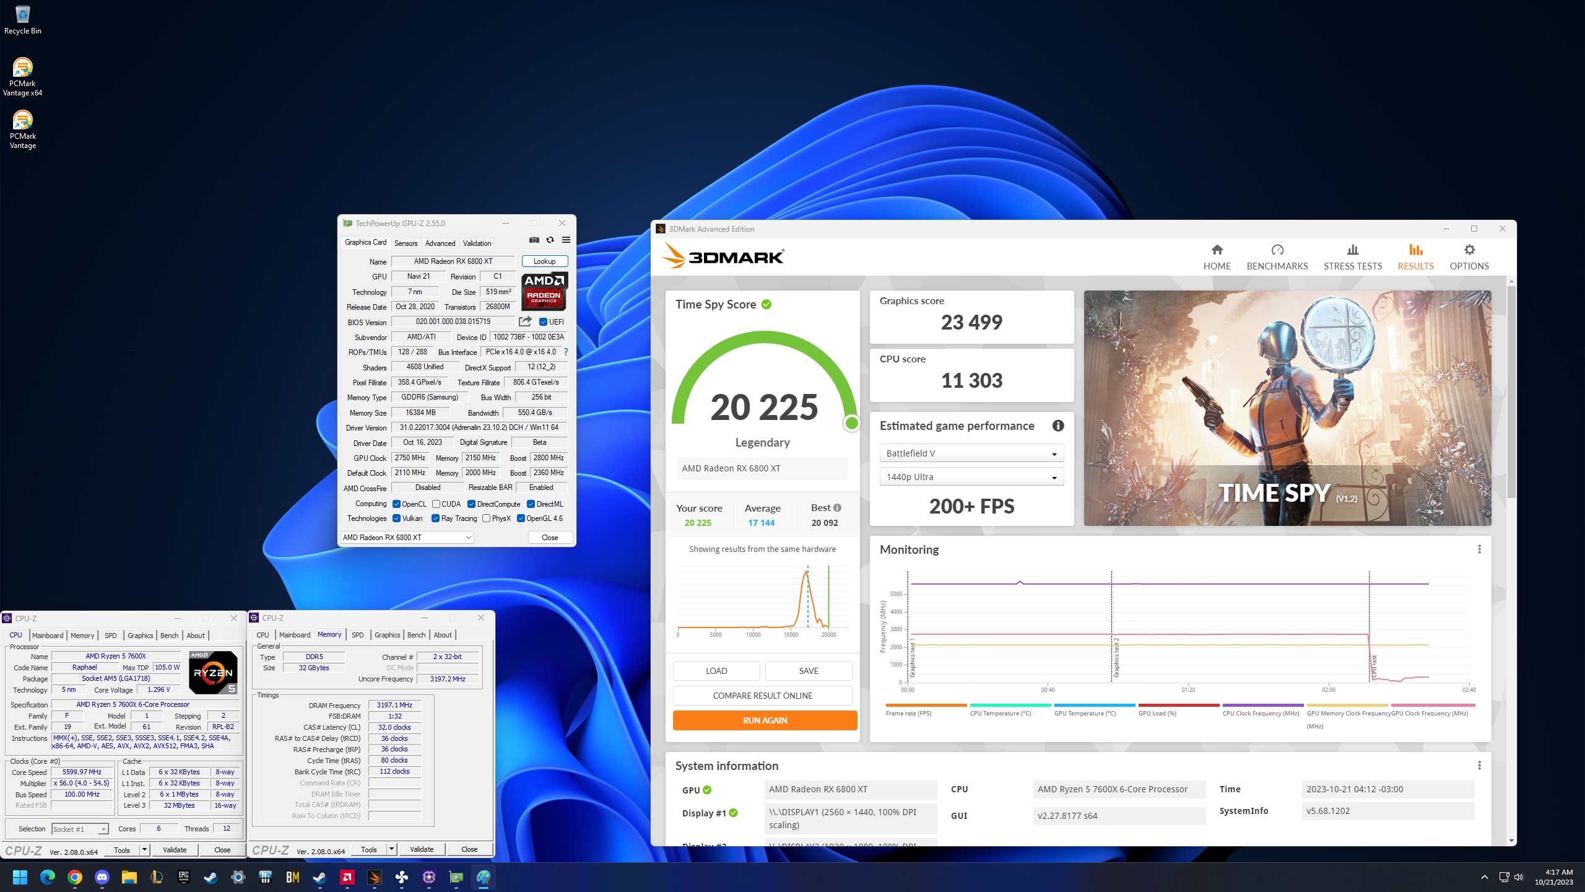Viewport: 1585px width, 892px height.
Task: Open Steam from the taskbar
Action: coord(211,877)
